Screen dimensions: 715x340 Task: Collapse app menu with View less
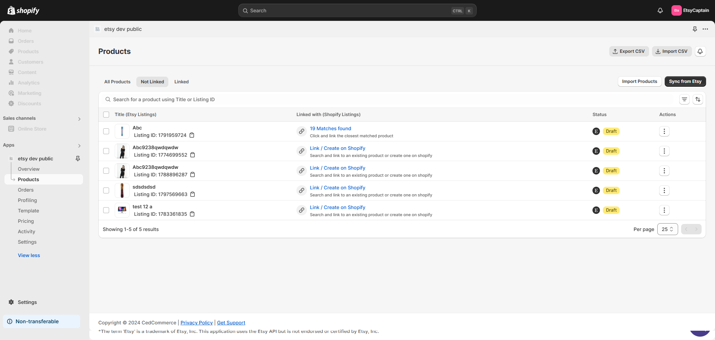[x=29, y=255]
